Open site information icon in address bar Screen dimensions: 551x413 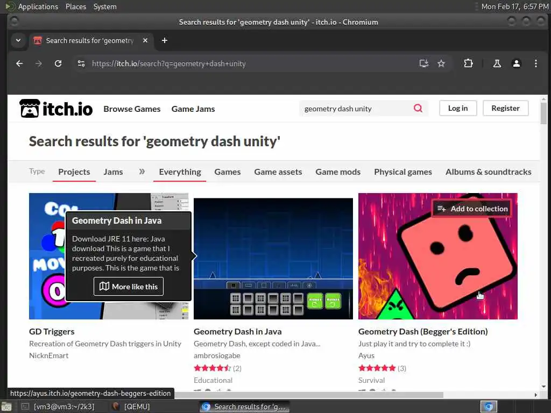pyautogui.click(x=81, y=63)
